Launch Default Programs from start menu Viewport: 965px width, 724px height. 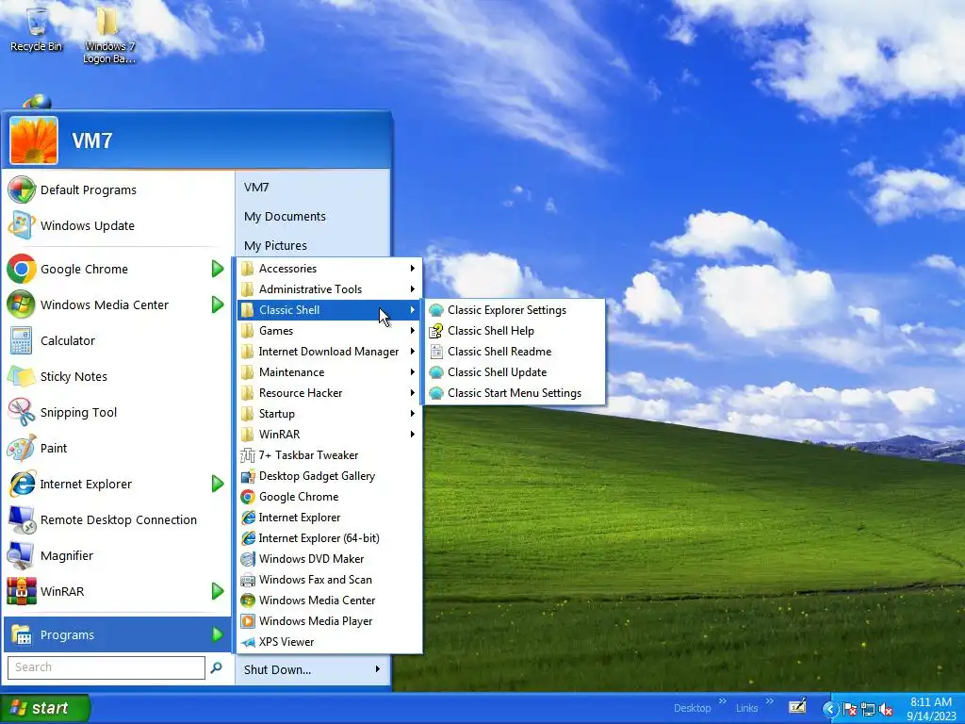117,189
